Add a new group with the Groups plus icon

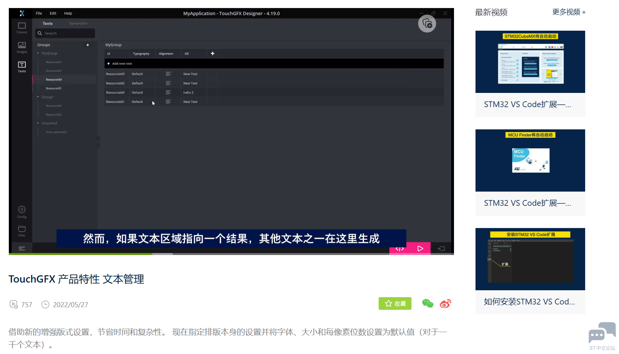88,45
